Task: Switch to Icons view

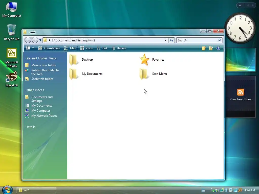Action: (87, 48)
